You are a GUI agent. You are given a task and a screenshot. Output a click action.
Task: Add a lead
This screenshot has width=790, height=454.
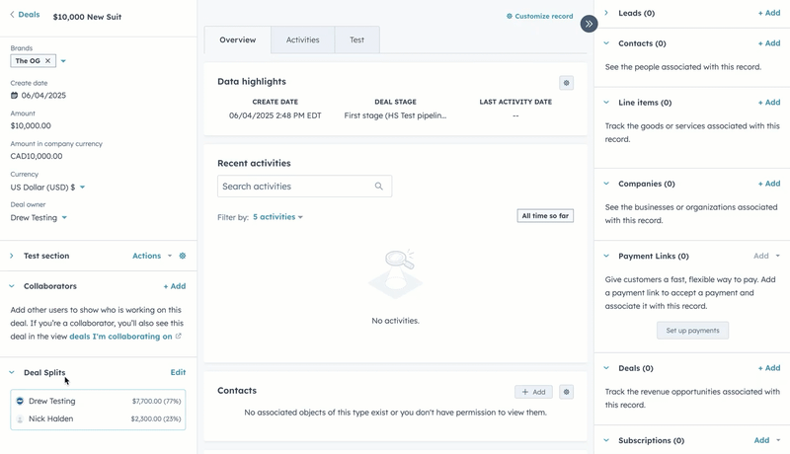coord(769,13)
